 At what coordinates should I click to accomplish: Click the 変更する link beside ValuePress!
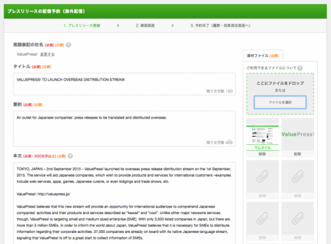tap(47, 54)
